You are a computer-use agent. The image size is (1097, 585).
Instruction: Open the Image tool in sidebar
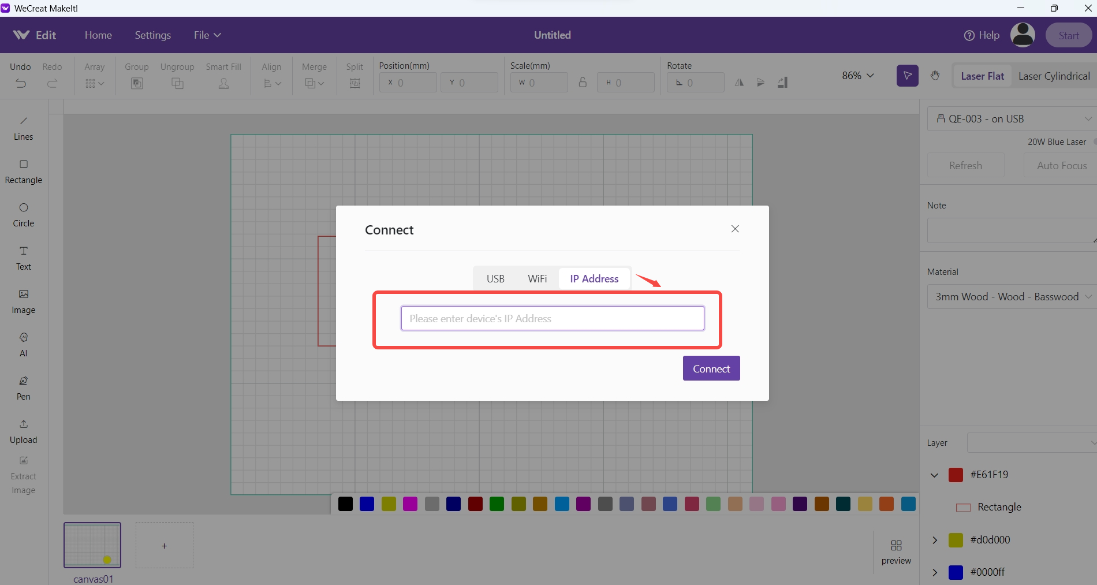tap(24, 301)
